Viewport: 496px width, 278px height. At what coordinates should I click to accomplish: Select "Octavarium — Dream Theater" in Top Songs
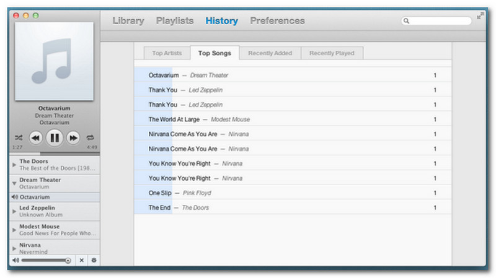point(293,75)
